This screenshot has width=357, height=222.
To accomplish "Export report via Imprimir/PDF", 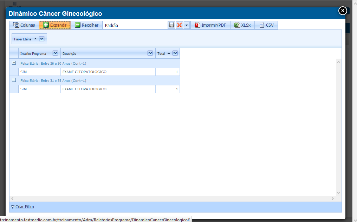I will click(210, 25).
